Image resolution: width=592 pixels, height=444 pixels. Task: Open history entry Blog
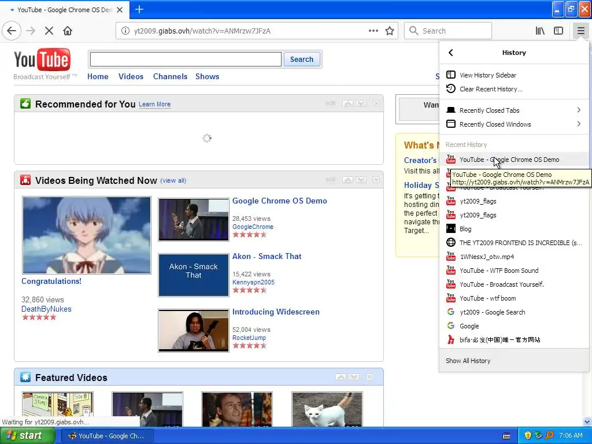coord(514,229)
